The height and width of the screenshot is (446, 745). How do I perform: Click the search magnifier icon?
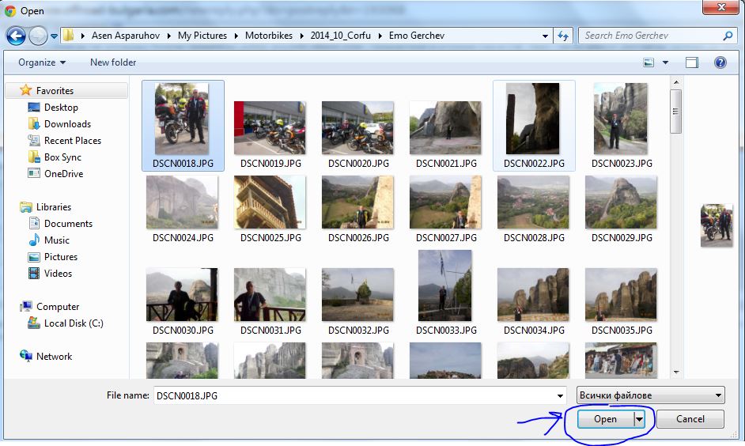(x=728, y=36)
